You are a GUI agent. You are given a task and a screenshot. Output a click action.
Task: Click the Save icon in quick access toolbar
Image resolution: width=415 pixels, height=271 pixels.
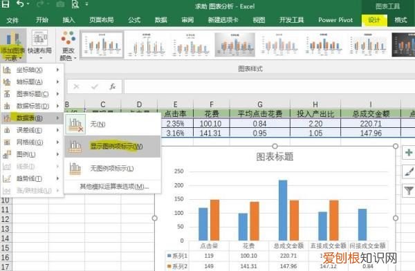click(x=6, y=4)
